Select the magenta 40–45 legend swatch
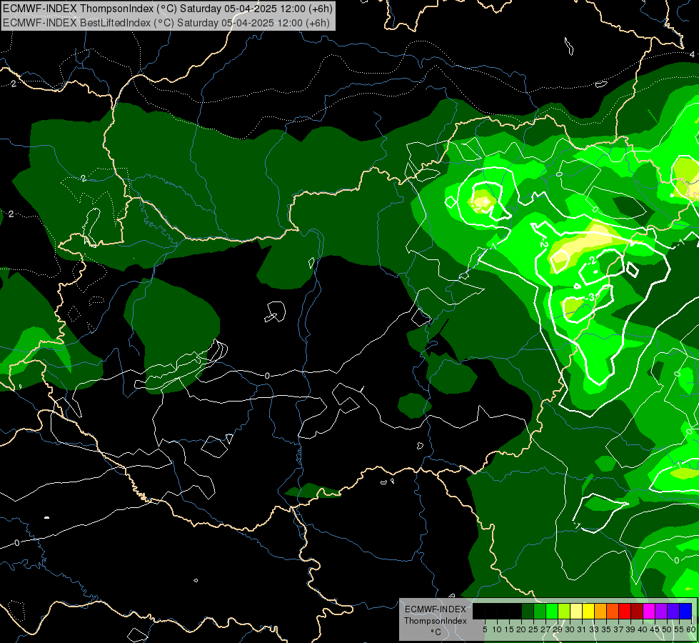Image resolution: width=699 pixels, height=643 pixels. 649,611
